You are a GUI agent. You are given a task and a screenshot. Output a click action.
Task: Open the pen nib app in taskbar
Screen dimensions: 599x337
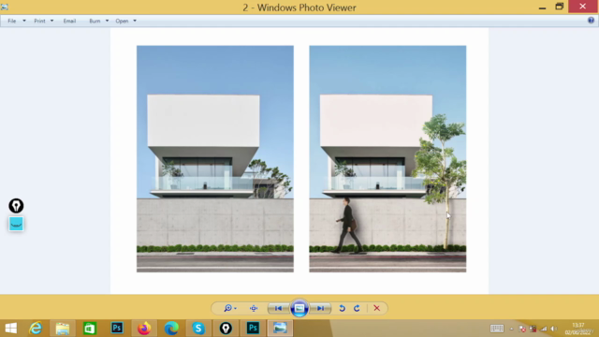[x=226, y=329]
